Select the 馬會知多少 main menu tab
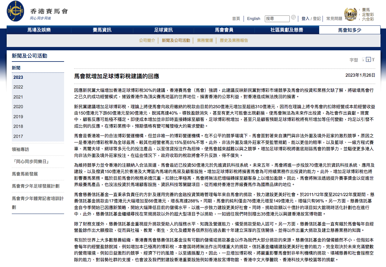Screen dimensions: 386x267 pos(350,30)
